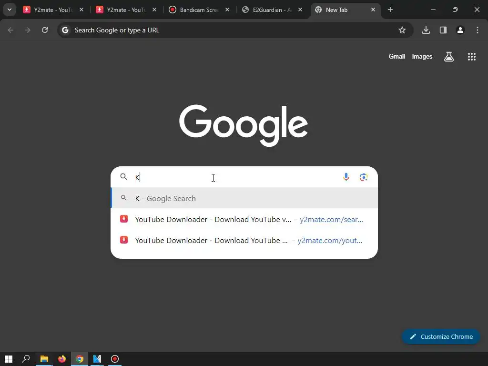Open the Chrome profile icon
Screen dimensions: 488x366
(x=460, y=30)
